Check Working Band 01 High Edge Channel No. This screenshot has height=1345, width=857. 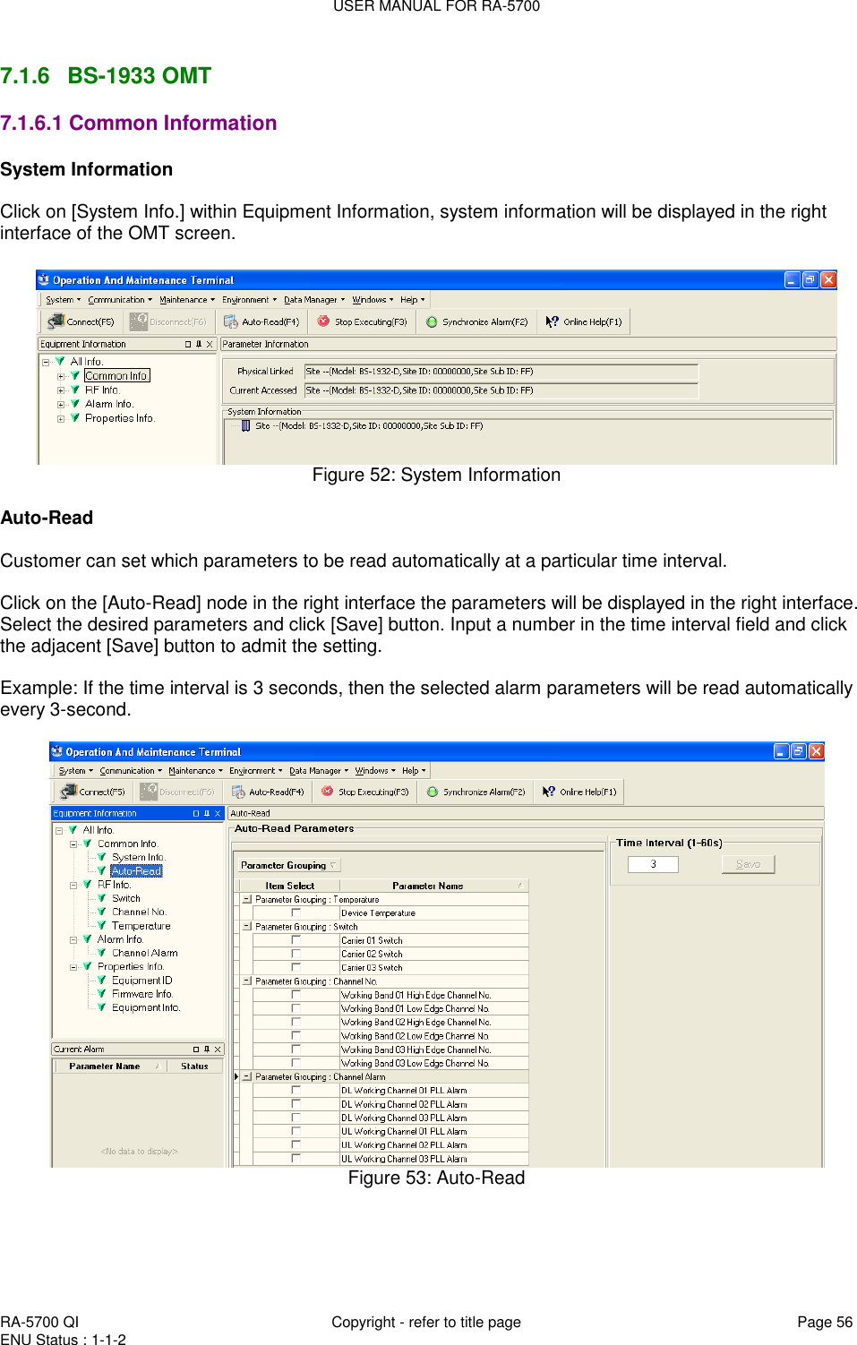[x=296, y=994]
